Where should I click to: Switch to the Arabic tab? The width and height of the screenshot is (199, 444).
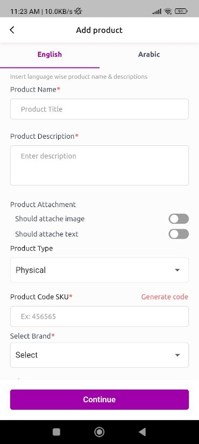coord(149,54)
